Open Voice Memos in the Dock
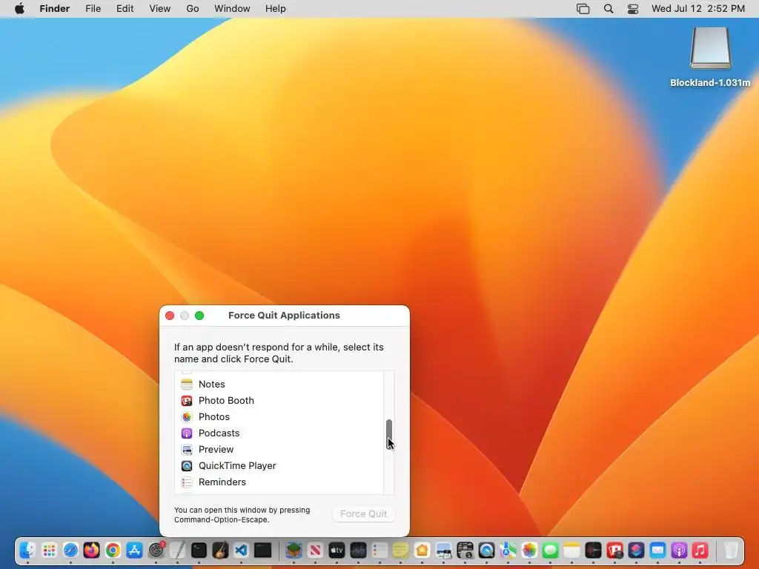The image size is (759, 569). 593,550
